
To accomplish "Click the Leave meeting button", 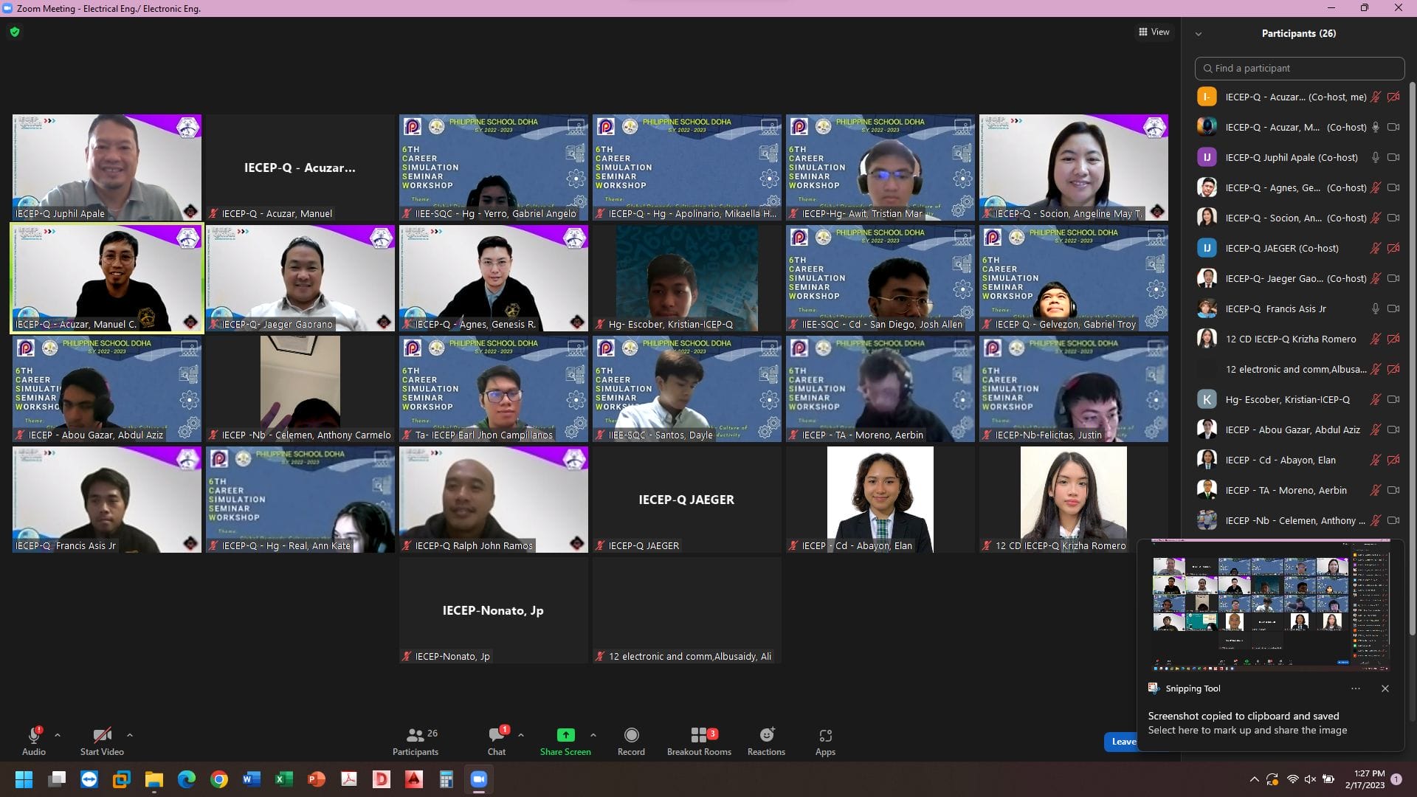I will pos(1122,742).
